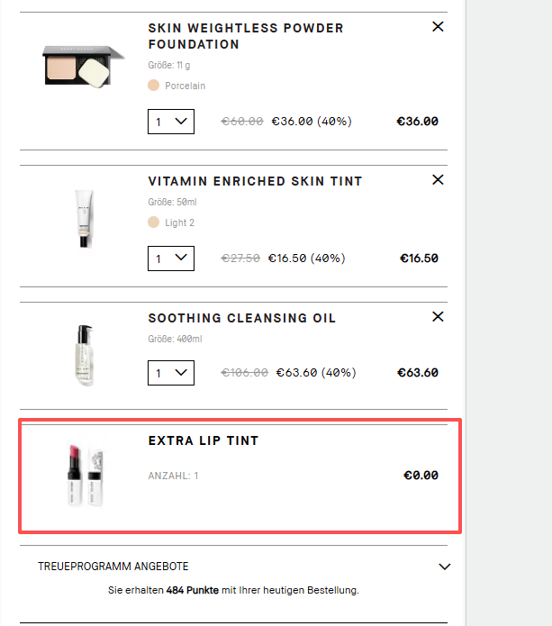552x626 pixels.
Task: Go to Vitamin Enriched Skin Tint title link
Action: pos(255,181)
